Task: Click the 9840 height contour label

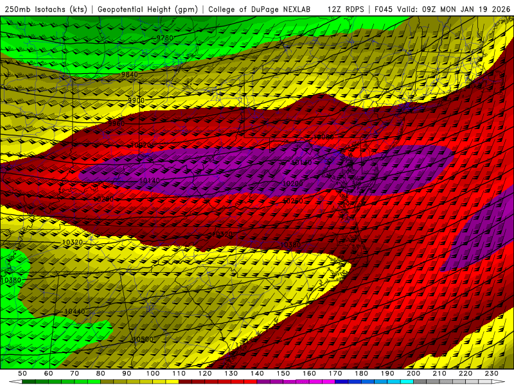Action: point(130,74)
